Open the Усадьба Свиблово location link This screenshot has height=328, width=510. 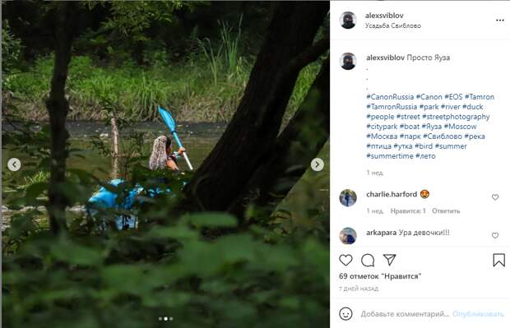[x=393, y=25]
